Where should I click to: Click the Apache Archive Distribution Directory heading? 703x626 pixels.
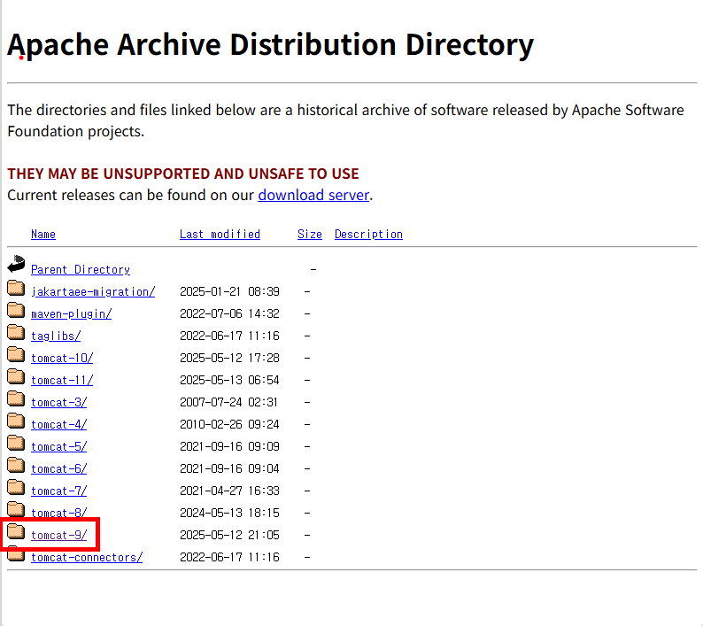[x=270, y=45]
